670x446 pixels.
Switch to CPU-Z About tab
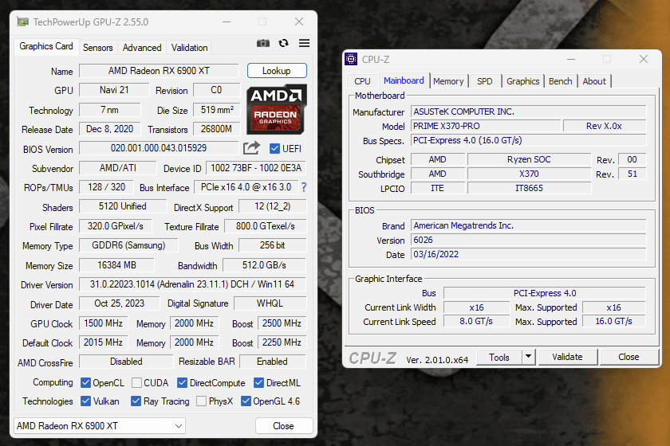click(x=594, y=81)
